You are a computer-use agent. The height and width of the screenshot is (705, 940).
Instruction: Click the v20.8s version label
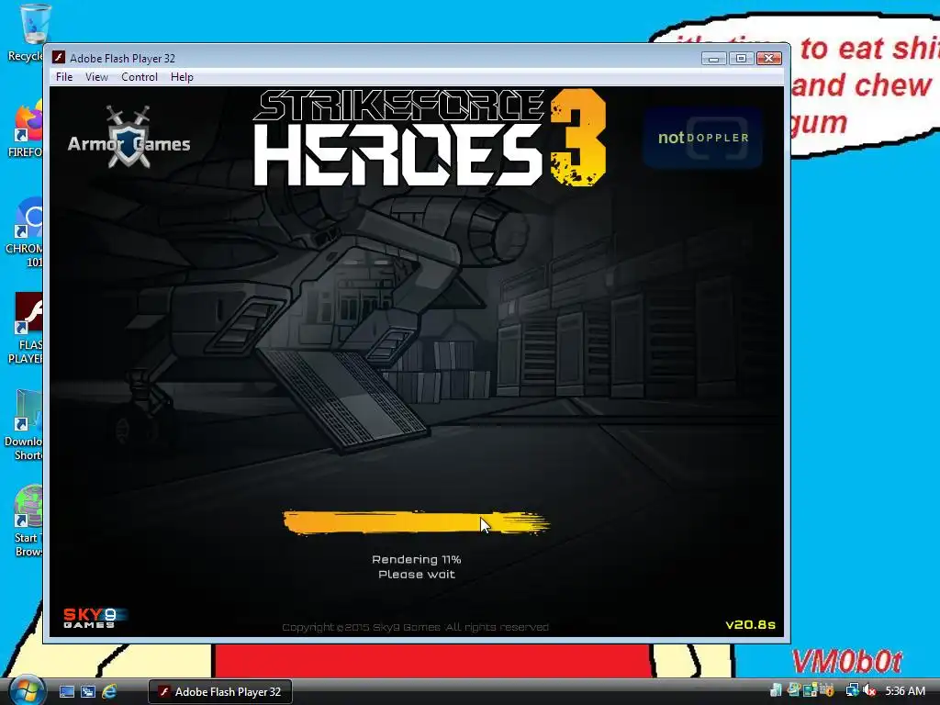click(x=750, y=624)
